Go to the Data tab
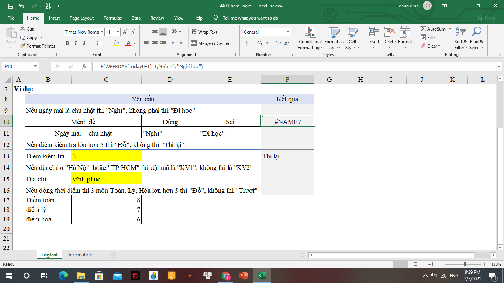Viewport: 504px width, 283px height. [x=136, y=18]
